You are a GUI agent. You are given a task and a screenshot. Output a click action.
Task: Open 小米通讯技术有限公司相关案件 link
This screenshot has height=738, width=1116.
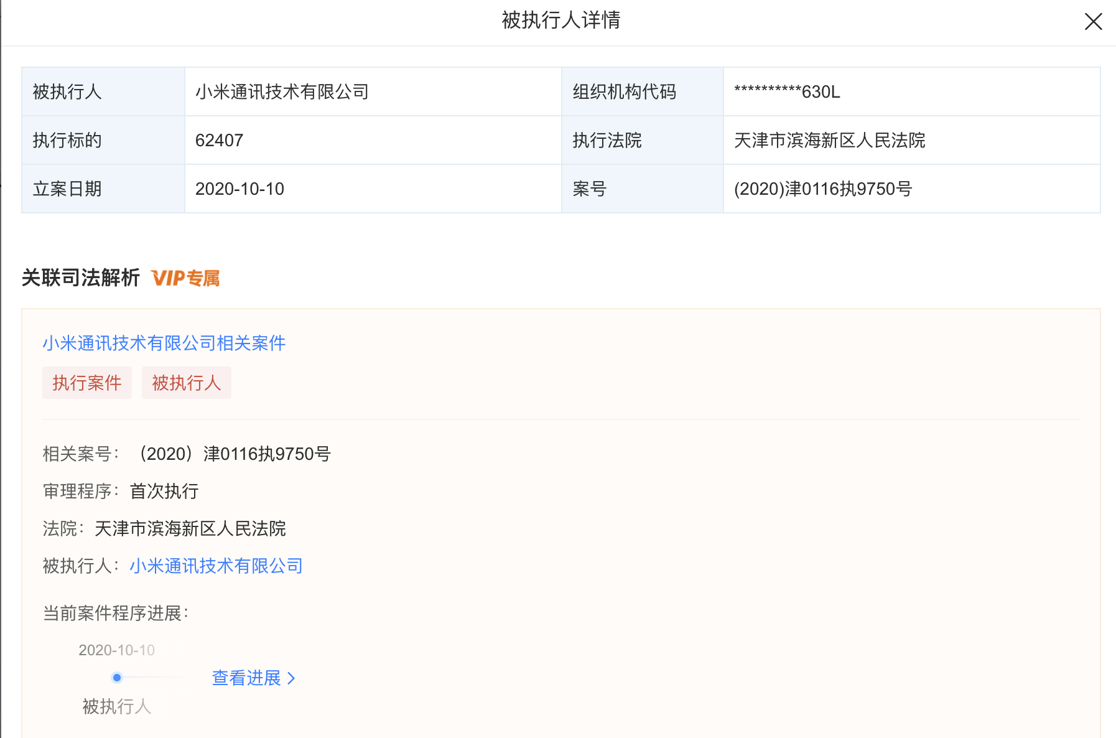164,343
